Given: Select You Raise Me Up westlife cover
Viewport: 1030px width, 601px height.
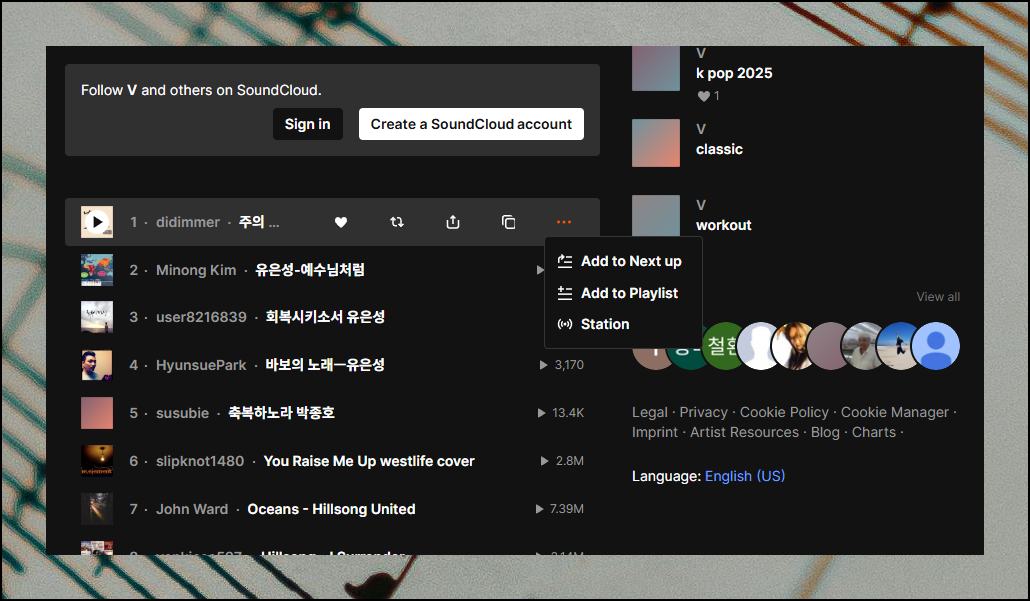Looking at the screenshot, I should click(x=369, y=461).
